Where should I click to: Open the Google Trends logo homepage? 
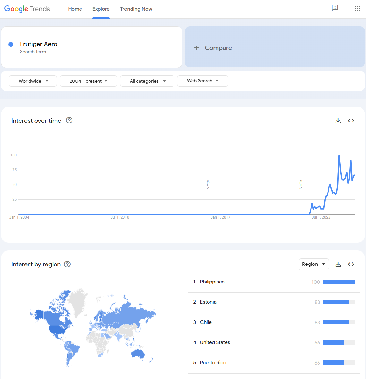(27, 9)
